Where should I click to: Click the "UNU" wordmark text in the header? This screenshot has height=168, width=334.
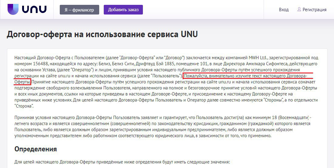pyautogui.click(x=34, y=9)
